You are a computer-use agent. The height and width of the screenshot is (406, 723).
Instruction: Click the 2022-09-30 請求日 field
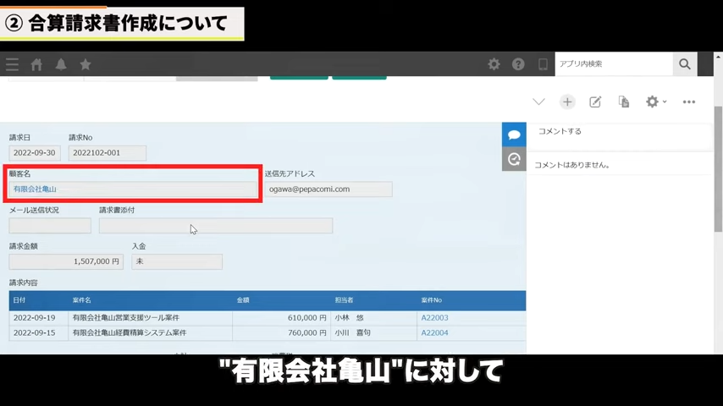tap(35, 153)
